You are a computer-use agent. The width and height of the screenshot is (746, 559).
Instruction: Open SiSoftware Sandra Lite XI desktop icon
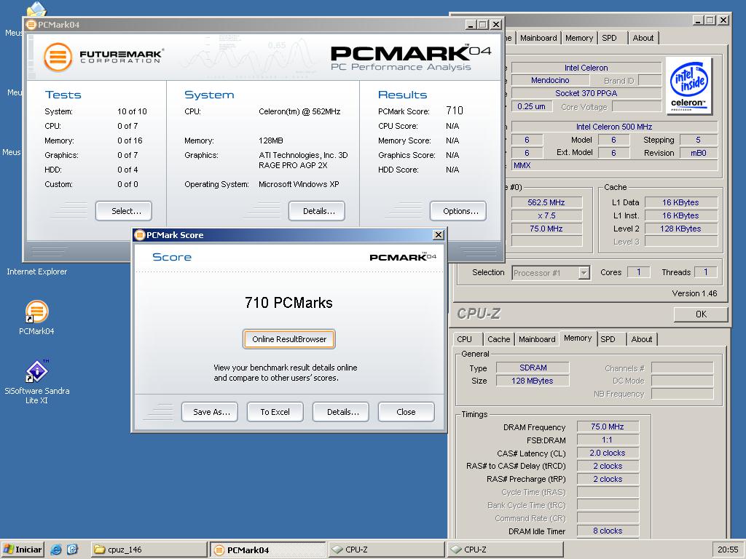[36, 371]
